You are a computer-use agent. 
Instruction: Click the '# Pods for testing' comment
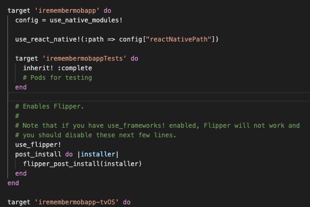click(x=58, y=78)
